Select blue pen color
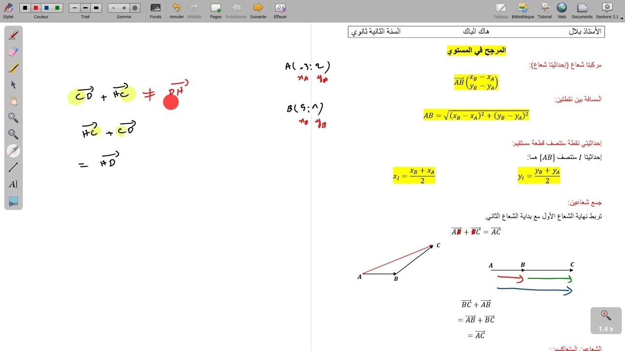Image resolution: width=625 pixels, height=351 pixels. tap(47, 8)
